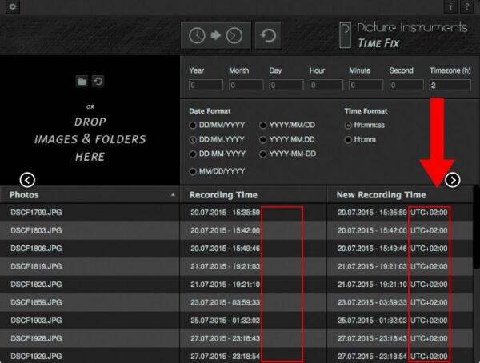Click the photo list vertical scrollbar

[476, 227]
